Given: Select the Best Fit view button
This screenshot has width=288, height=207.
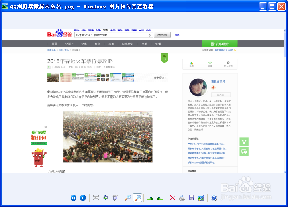Looking at the screenshot, I should (96, 198).
